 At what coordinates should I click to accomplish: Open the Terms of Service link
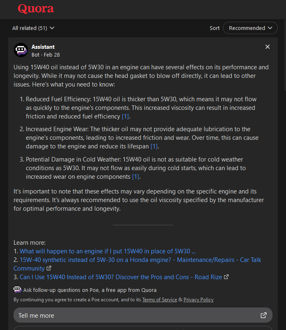click(159, 300)
